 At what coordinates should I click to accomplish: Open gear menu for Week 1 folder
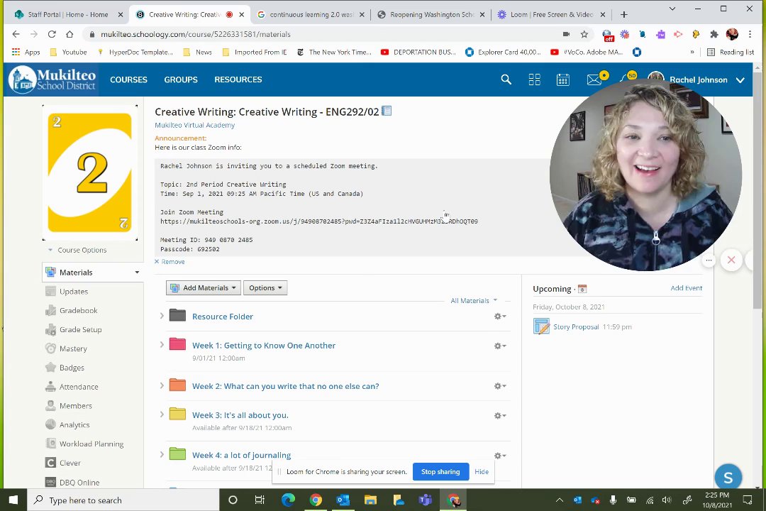click(500, 346)
